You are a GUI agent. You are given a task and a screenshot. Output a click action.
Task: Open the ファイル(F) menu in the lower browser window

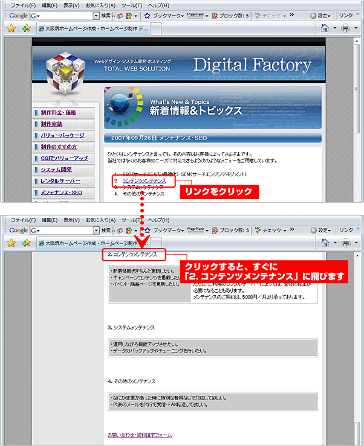click(x=23, y=220)
